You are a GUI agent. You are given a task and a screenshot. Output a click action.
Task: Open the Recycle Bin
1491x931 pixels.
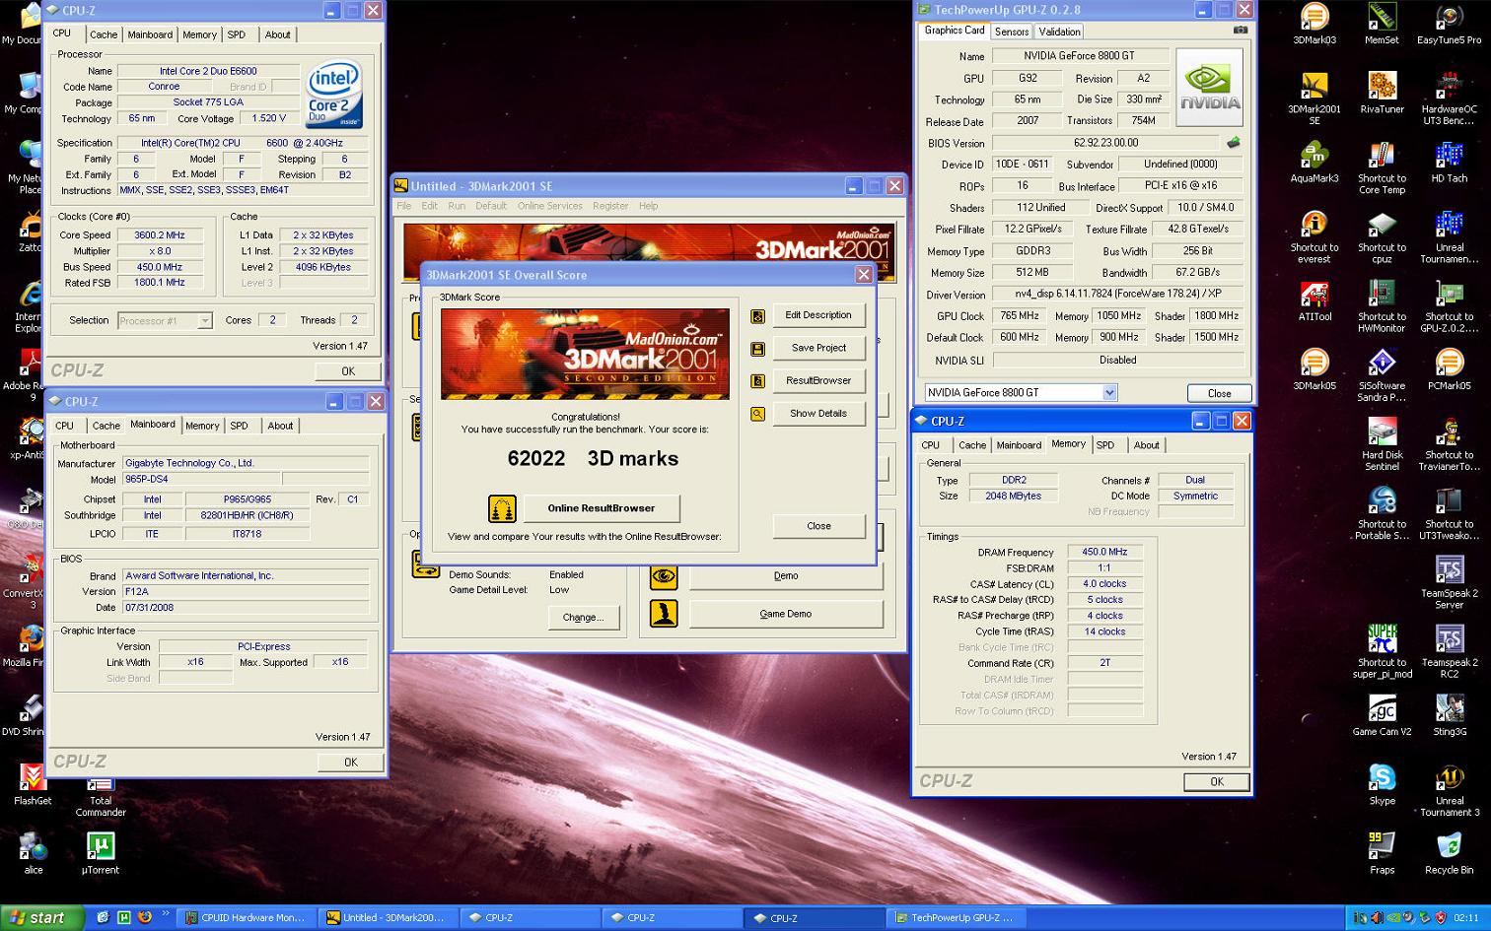[x=1449, y=852]
